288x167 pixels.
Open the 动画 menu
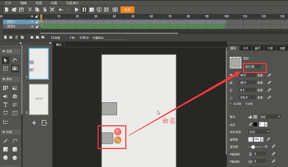click(54, 3)
